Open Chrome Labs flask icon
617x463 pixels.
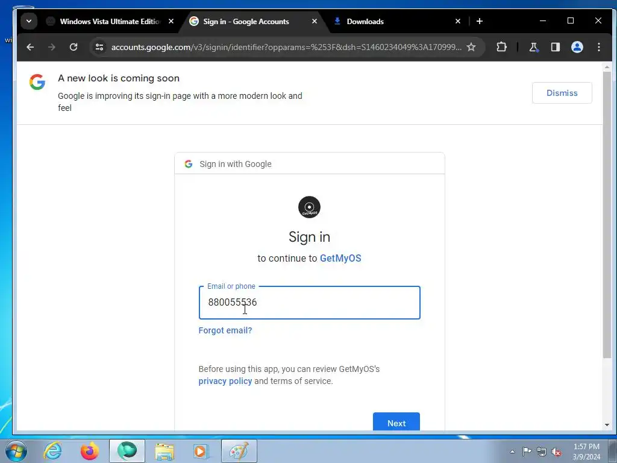[533, 47]
